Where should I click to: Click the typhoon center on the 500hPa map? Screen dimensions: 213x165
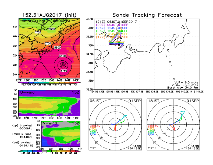[63, 65]
